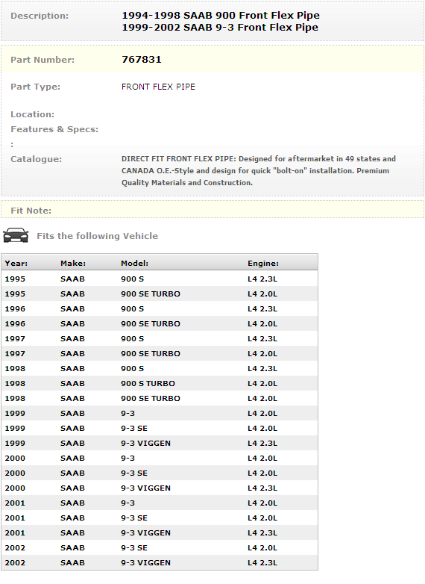The image size is (425, 584).
Task: Click the FRONT FLEX PIPE part type text
Action: pos(158,87)
